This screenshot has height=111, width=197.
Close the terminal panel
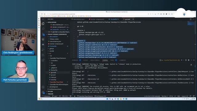tap(194, 60)
